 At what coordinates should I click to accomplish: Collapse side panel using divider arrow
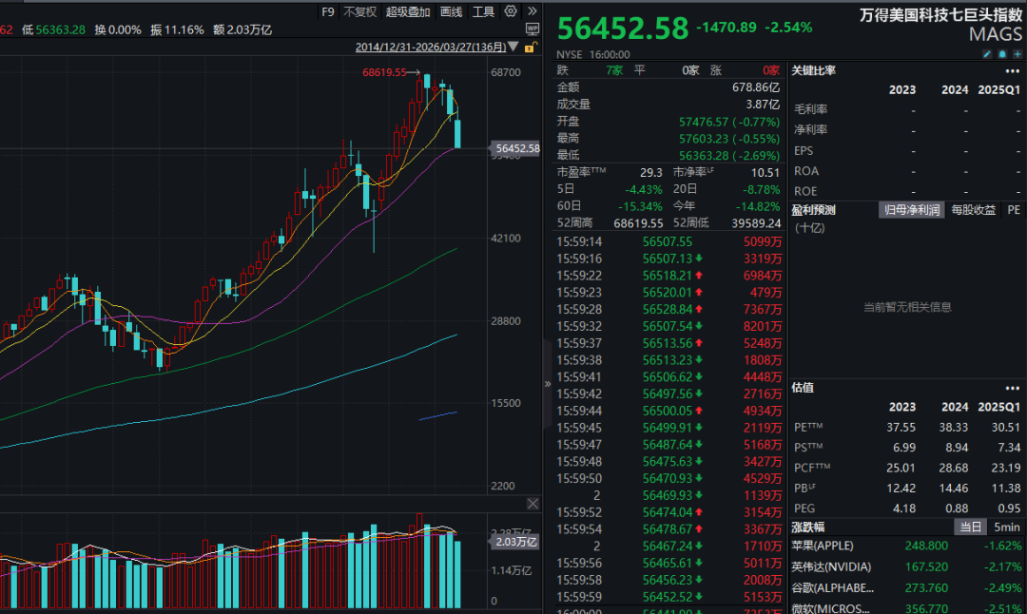click(547, 384)
